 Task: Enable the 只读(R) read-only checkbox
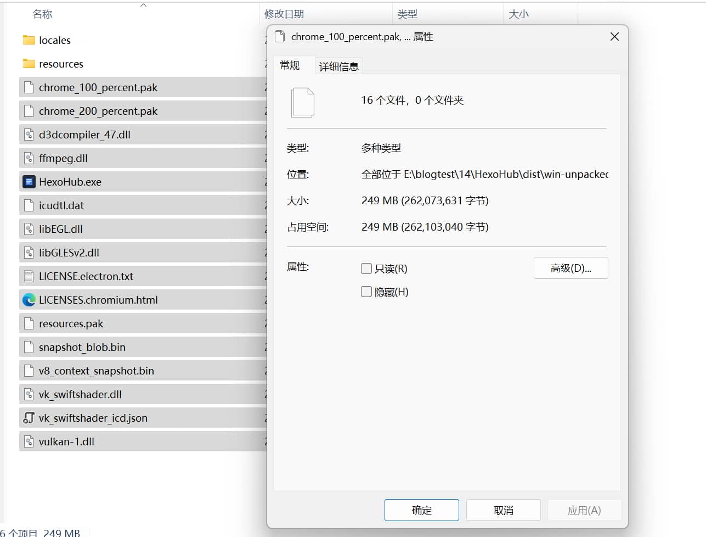[366, 268]
